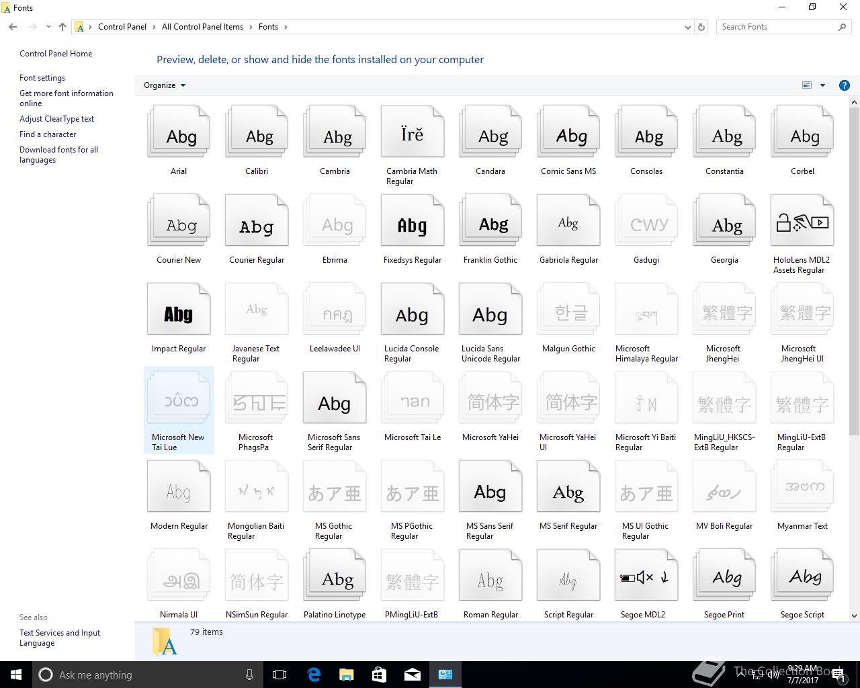The image size is (860, 688).
Task: Select the Comic Sans MS font
Action: (x=568, y=140)
